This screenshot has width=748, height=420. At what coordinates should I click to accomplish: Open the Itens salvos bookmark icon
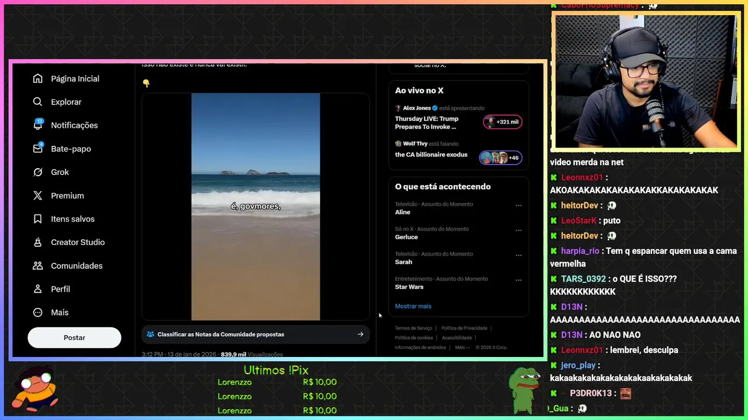pos(38,219)
